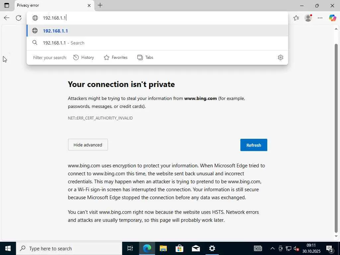Open the Tab actions menu icon
Viewport: 340px width, 255px height.
tap(7, 5)
